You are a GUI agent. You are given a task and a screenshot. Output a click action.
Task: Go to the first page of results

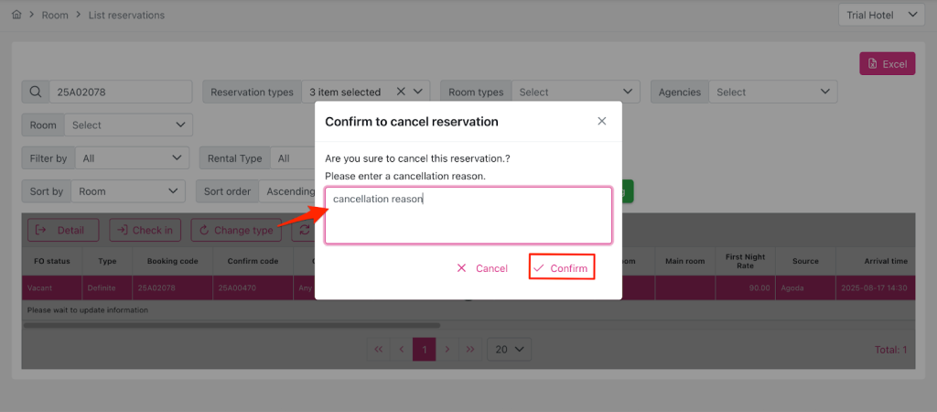click(378, 349)
